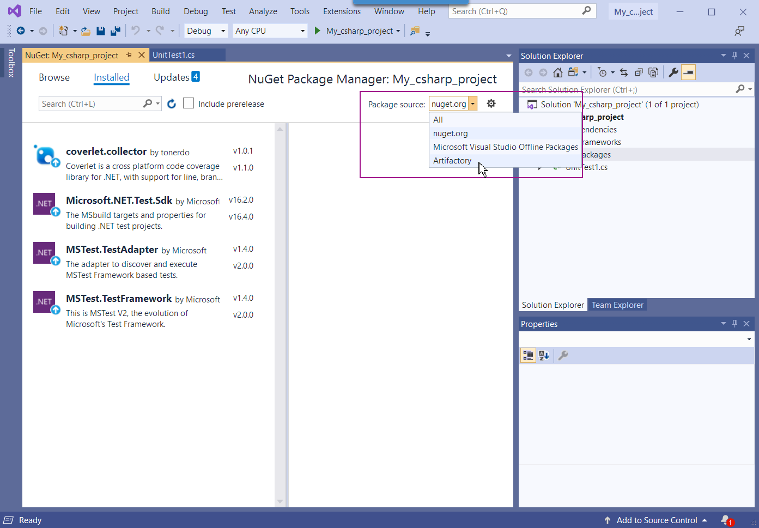Open the Solution Explorer Properties wrench
The height and width of the screenshot is (528, 759).
click(673, 72)
